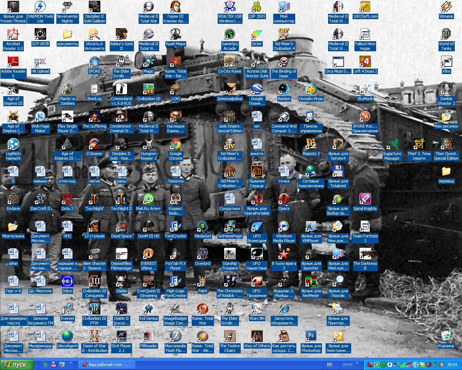The image size is (462, 370).
Task: Open the CCleaner desktop icon
Action: (94, 147)
